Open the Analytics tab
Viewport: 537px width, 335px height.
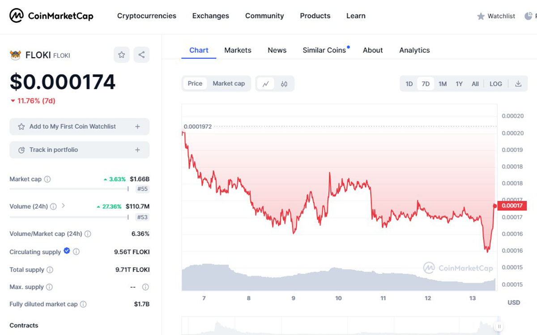[x=414, y=50]
